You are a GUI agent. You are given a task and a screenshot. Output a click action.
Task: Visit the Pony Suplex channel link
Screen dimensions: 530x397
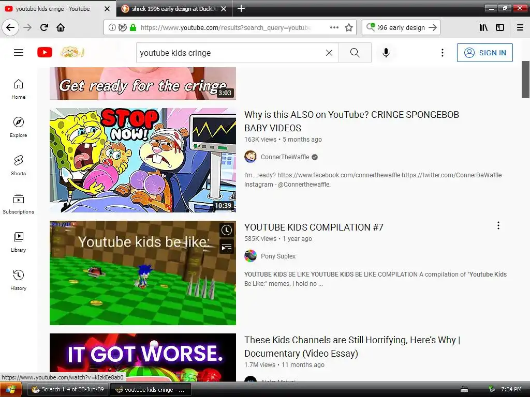point(278,256)
